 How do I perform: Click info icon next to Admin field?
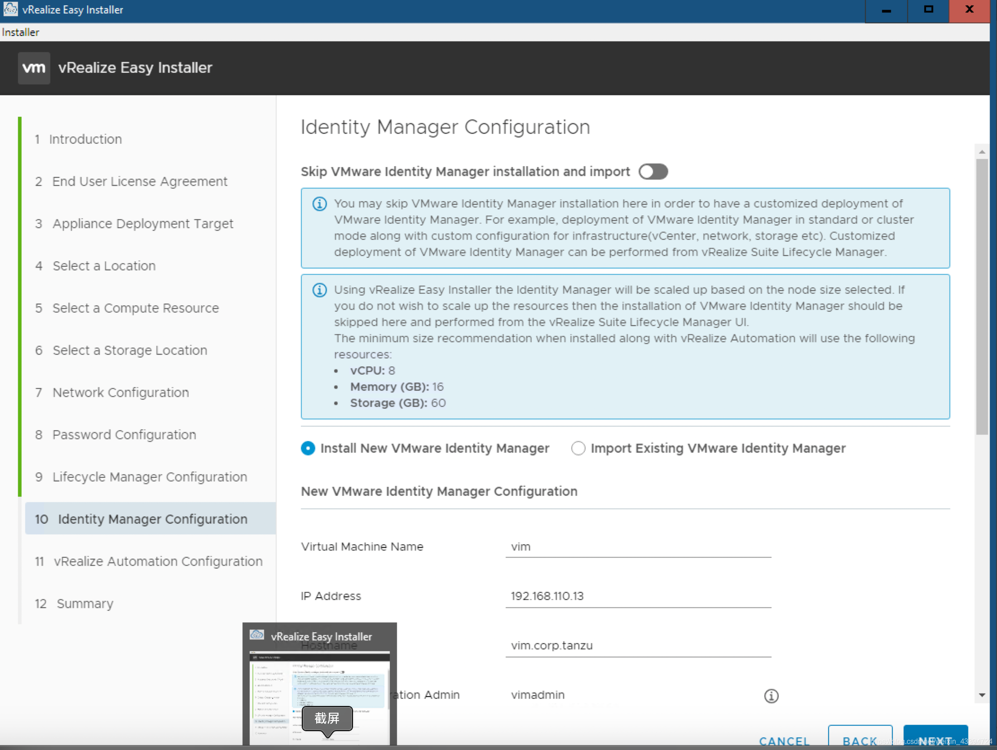771,696
